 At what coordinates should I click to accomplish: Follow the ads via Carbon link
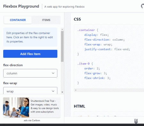(x=32, y=120)
